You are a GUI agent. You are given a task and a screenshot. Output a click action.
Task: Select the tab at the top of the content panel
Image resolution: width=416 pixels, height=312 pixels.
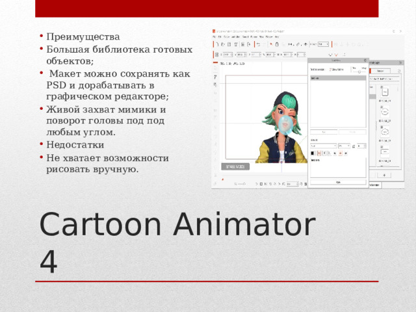pyautogui.click(x=380, y=71)
